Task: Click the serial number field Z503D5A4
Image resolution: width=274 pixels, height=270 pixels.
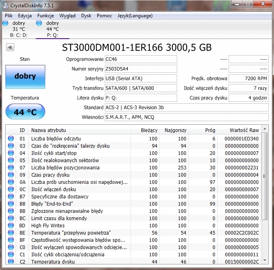Action: (x=141, y=69)
